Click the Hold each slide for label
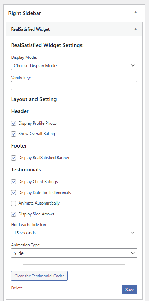 (28, 224)
